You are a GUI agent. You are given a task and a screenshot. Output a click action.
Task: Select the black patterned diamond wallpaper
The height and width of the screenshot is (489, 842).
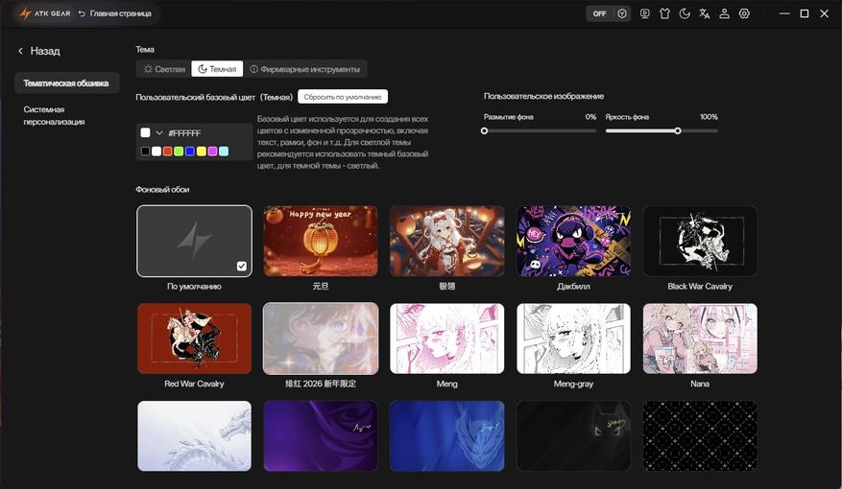[x=700, y=436]
